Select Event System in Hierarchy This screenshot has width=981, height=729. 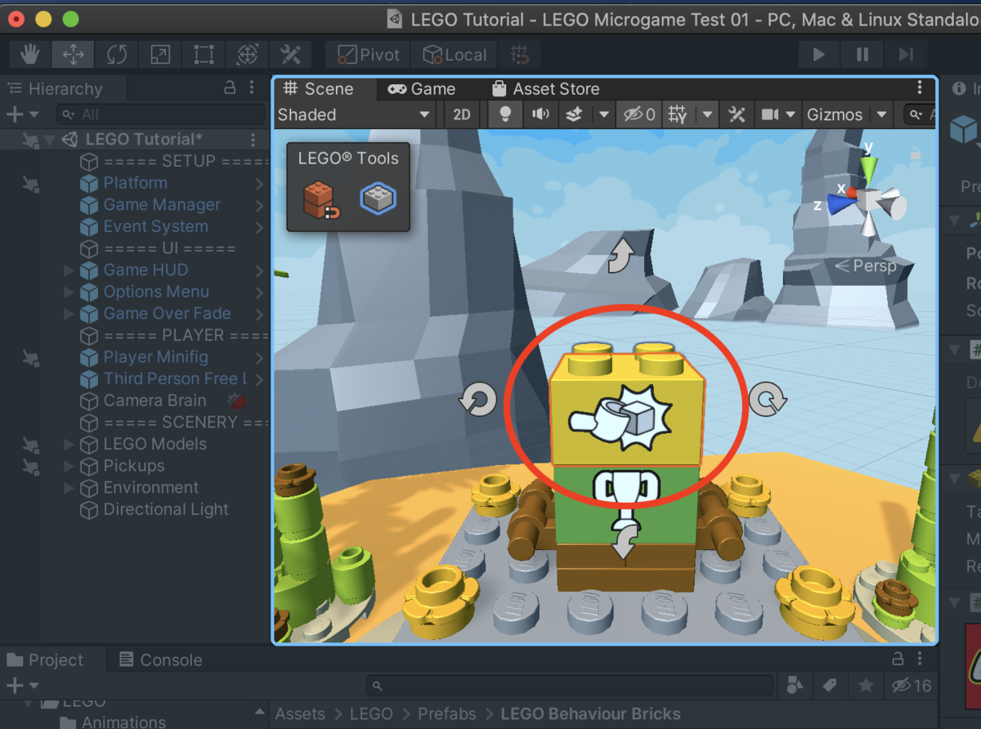tap(155, 226)
